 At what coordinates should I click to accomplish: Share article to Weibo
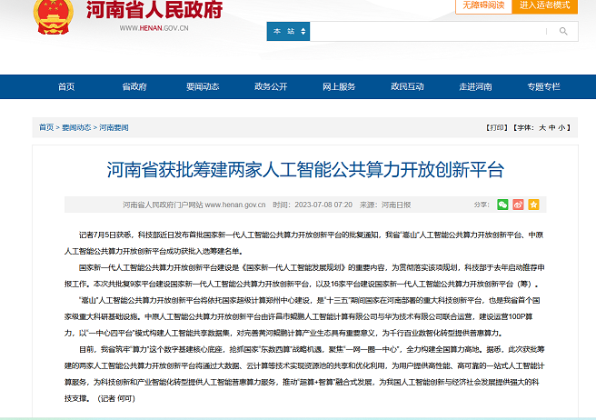[518, 205]
